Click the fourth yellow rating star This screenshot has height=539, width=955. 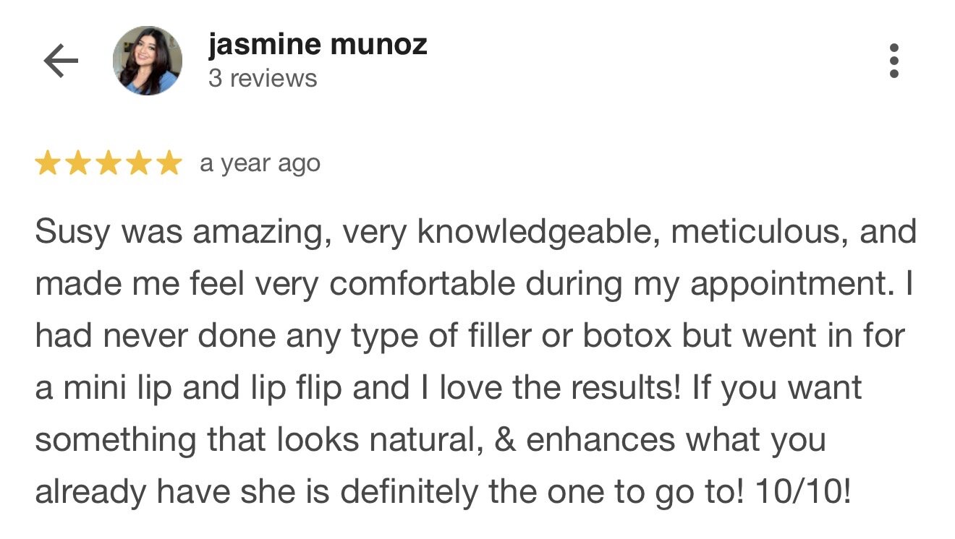138,164
